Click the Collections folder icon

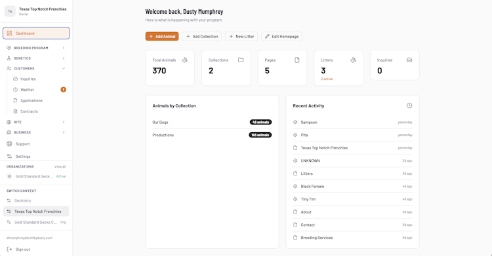tap(241, 60)
